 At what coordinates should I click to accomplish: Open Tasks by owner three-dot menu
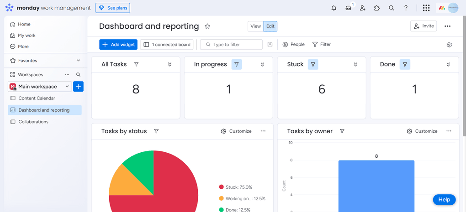[x=449, y=131]
